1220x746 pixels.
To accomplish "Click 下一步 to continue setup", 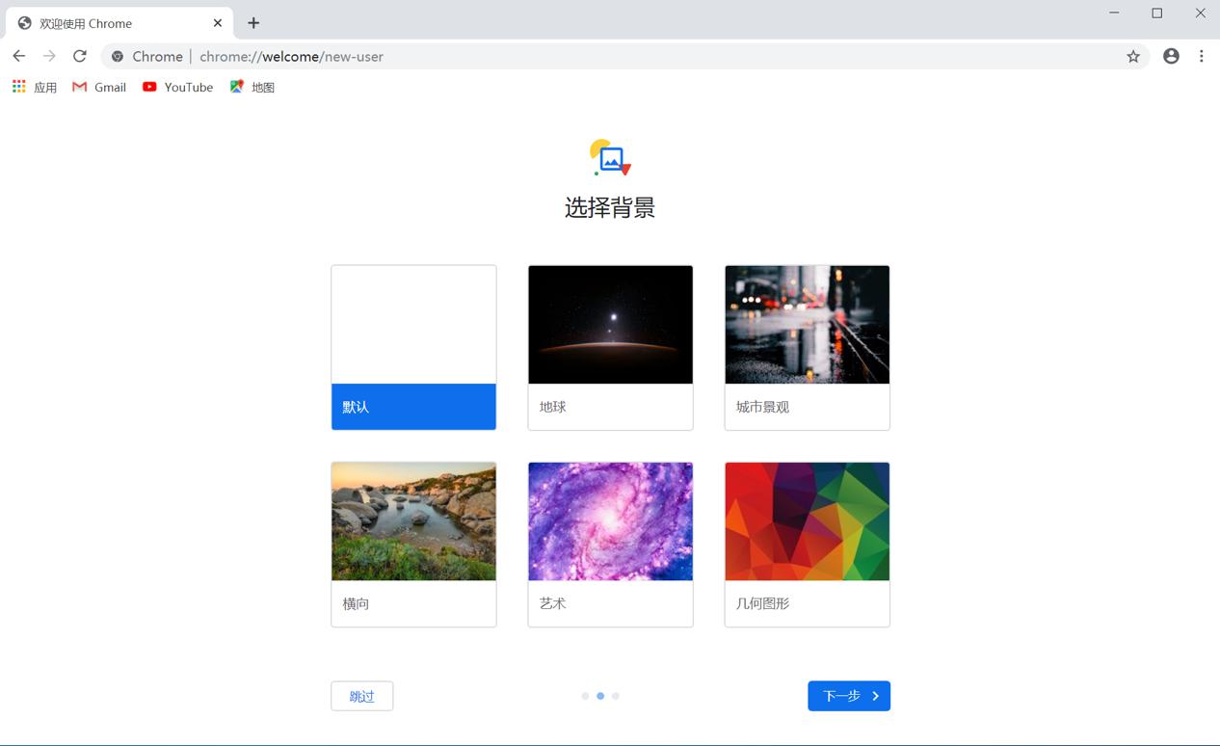I will (848, 695).
